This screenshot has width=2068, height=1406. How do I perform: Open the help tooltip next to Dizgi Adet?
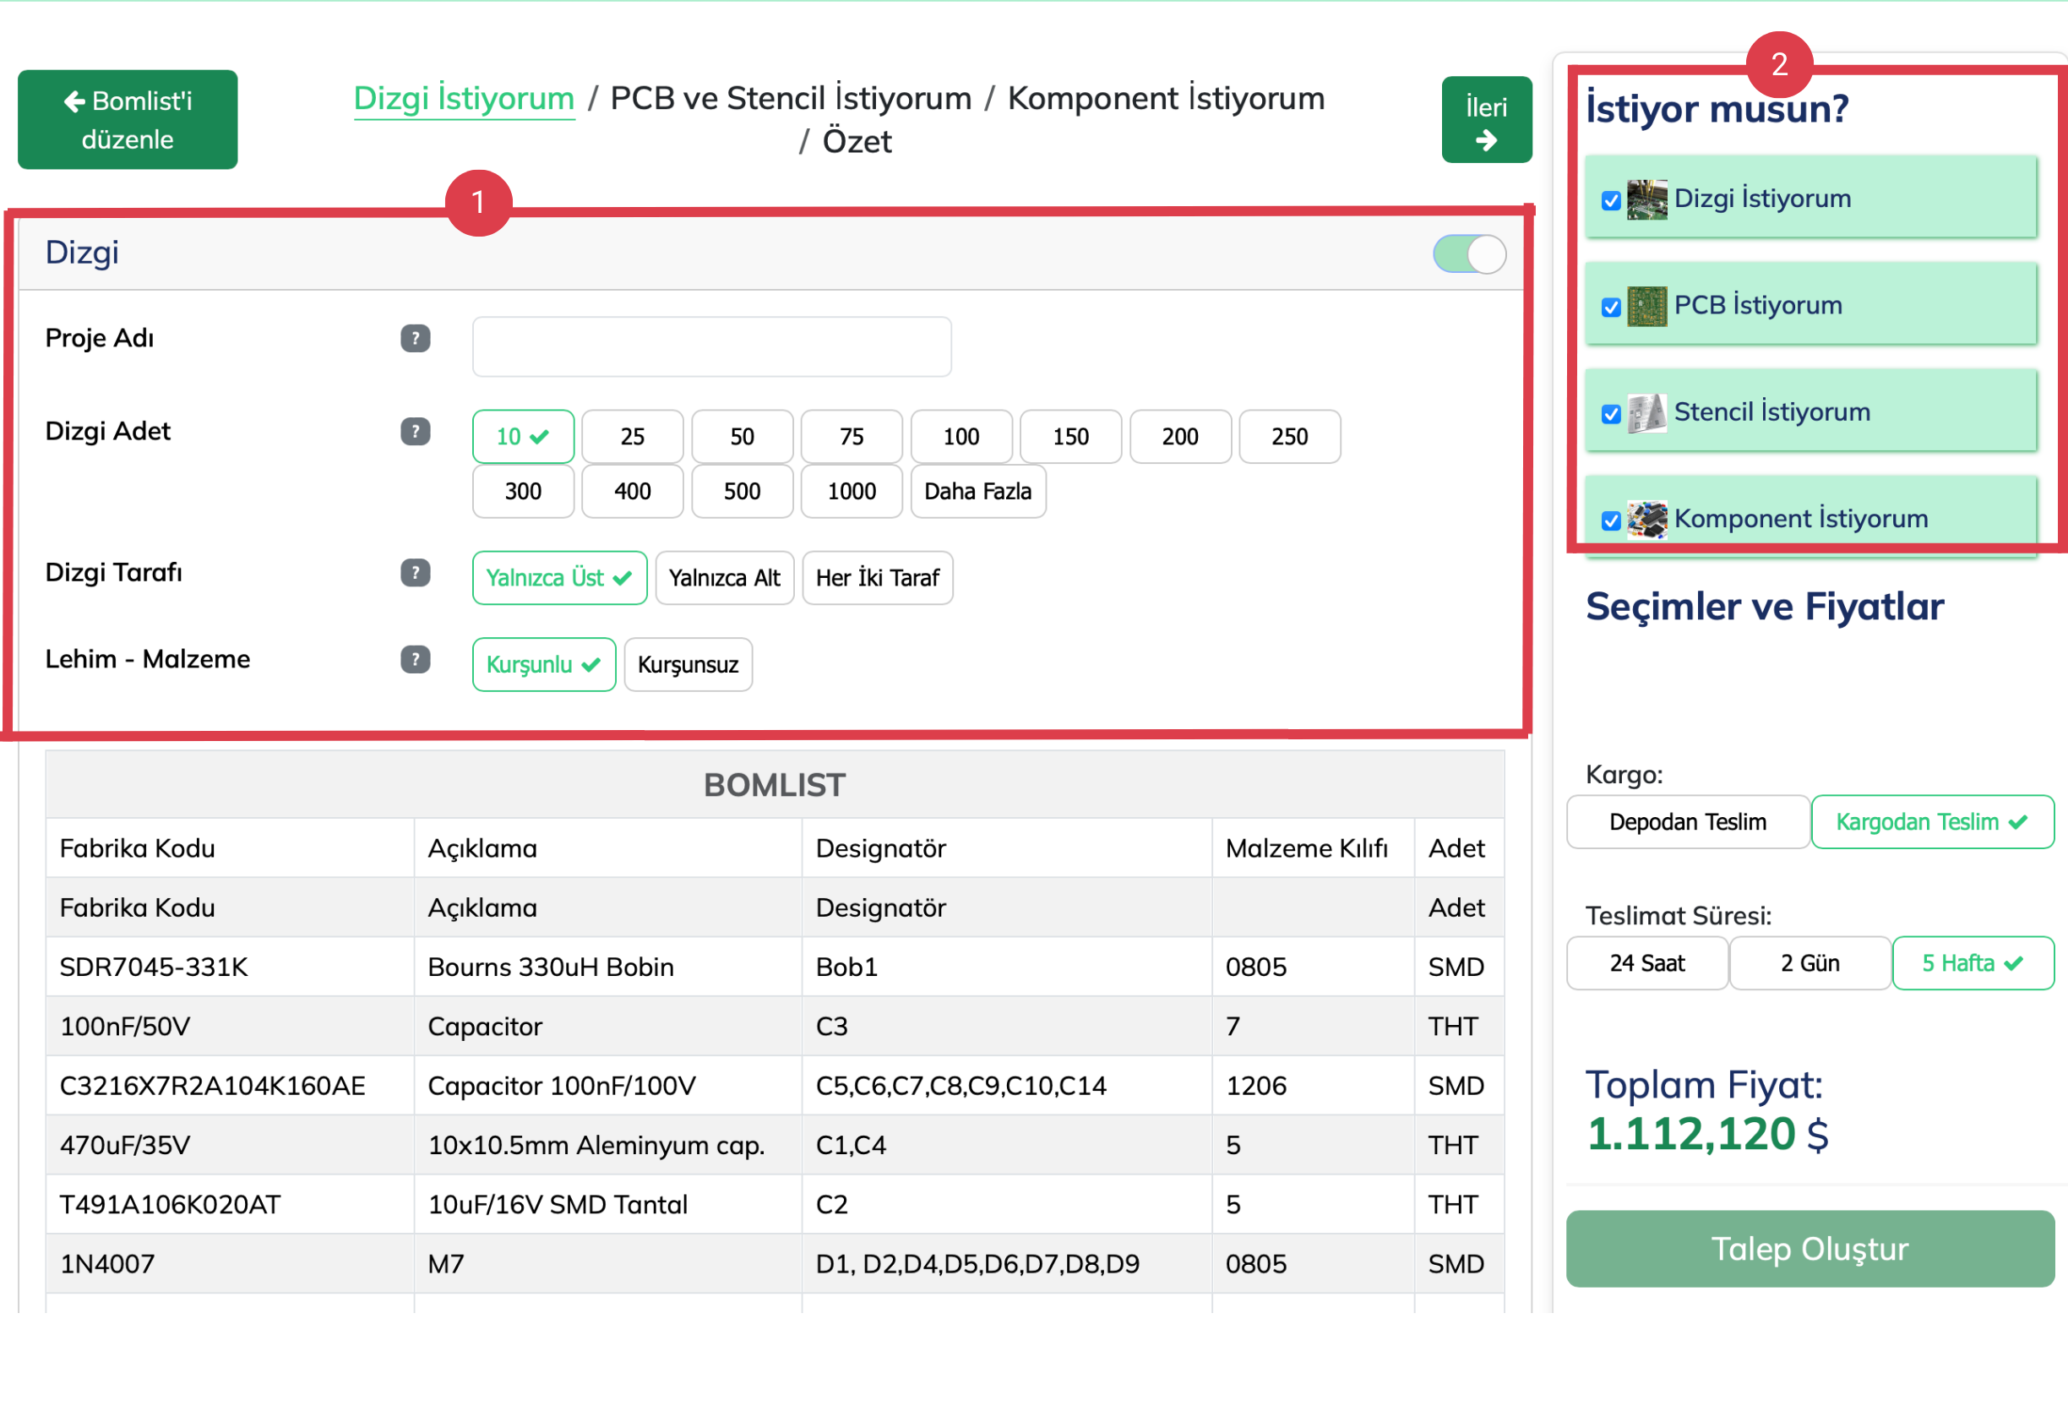point(415,432)
